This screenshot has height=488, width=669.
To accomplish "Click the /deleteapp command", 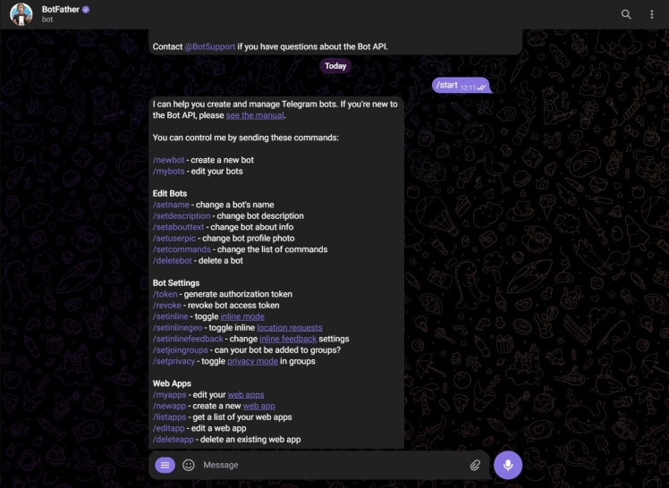I will 174,440.
